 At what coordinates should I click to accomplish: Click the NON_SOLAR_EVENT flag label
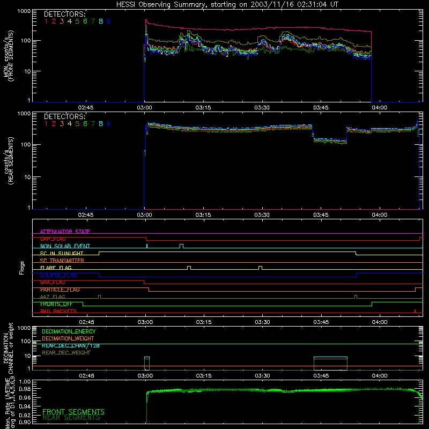coord(65,246)
